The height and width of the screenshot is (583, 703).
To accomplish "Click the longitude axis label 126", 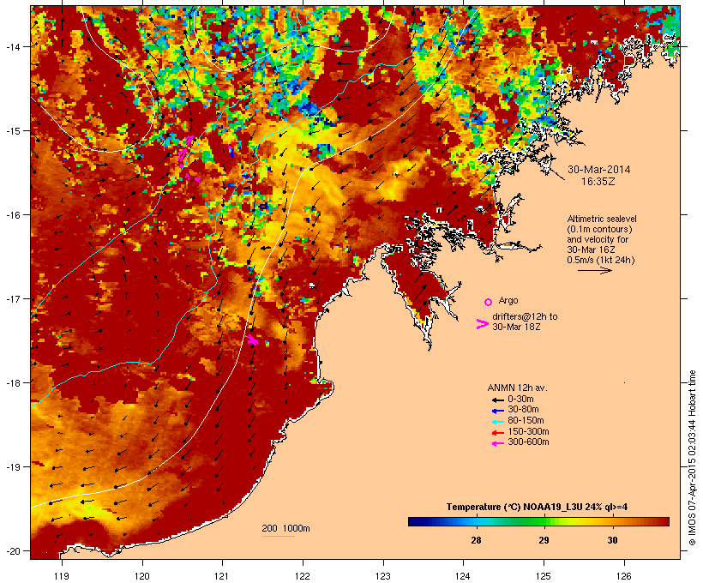I will 624,576.
